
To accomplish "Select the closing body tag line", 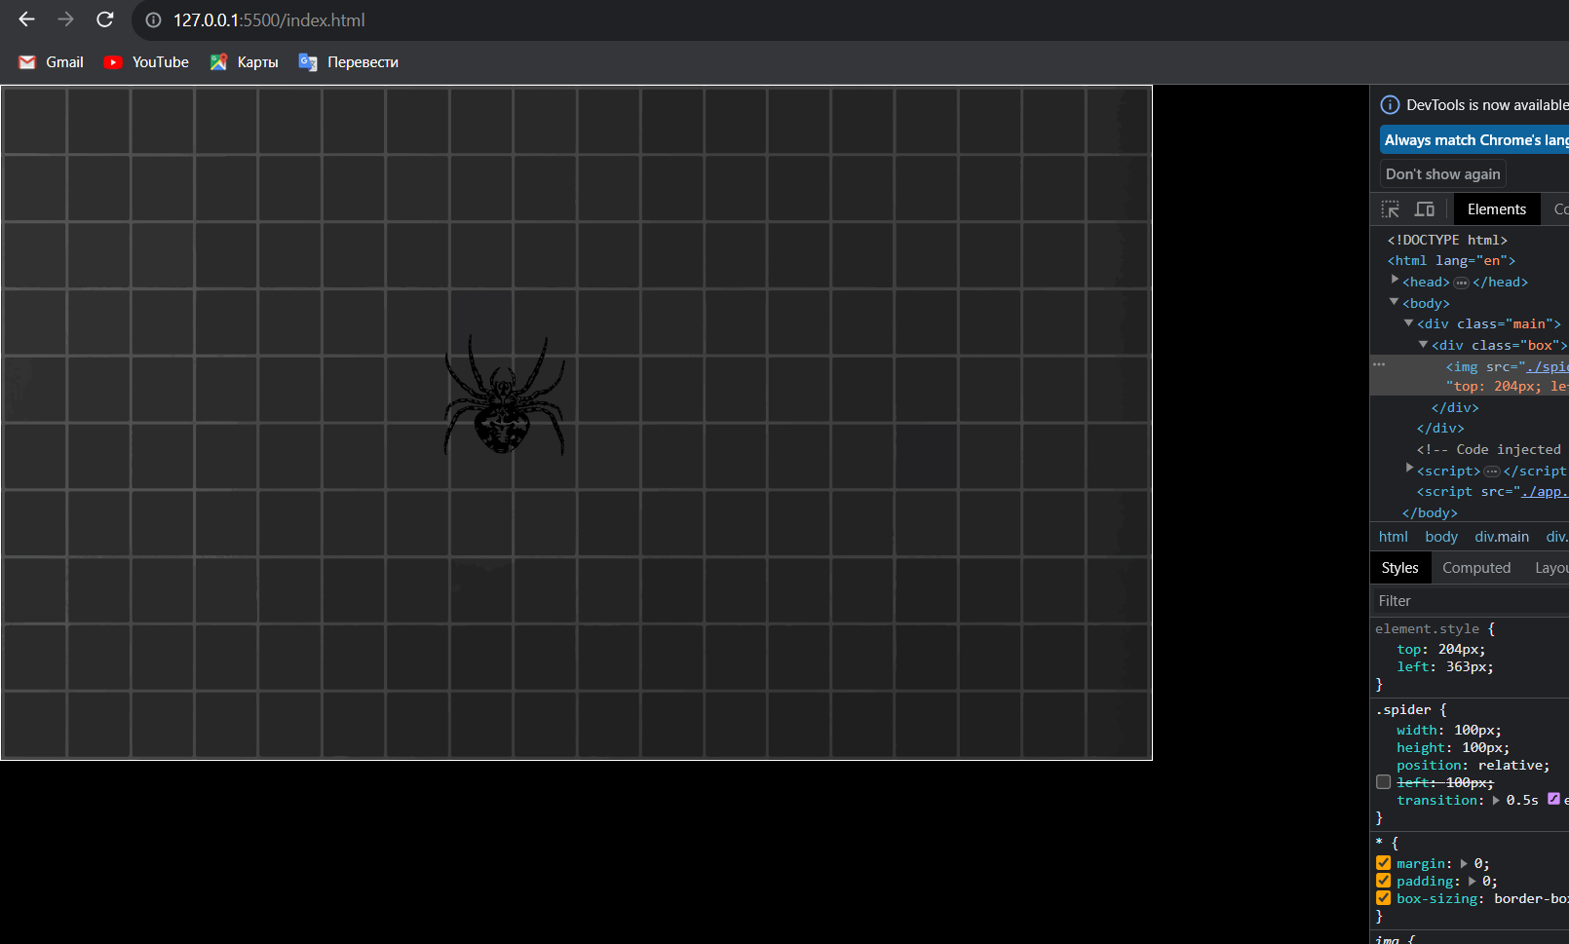I will (1430, 513).
